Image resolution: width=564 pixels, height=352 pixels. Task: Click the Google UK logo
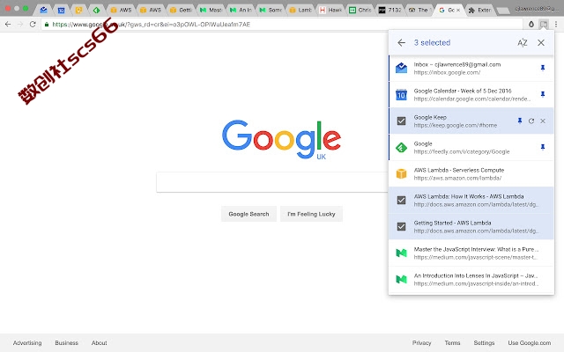coord(281,139)
